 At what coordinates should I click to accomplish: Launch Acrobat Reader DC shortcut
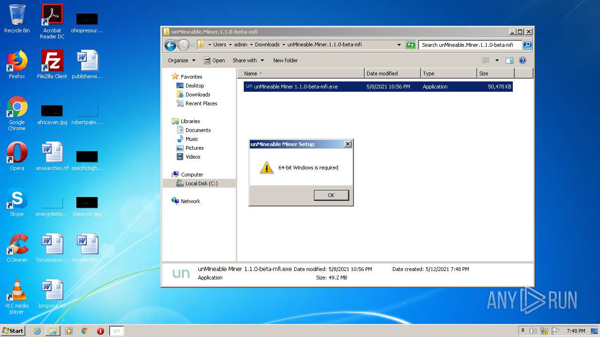tap(52, 21)
